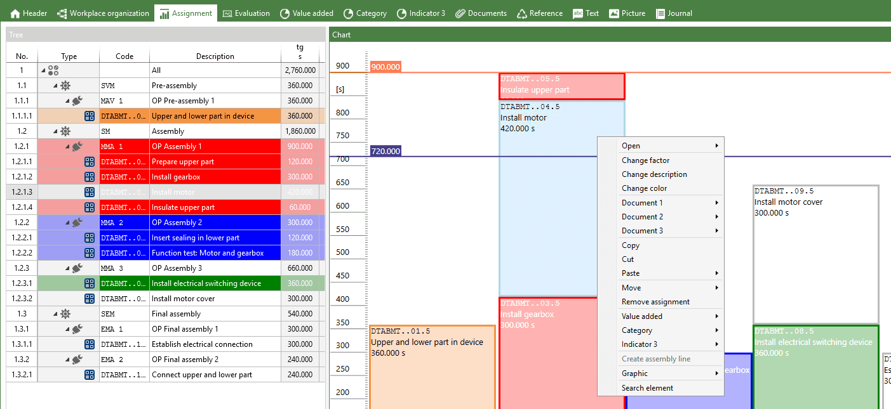Click the Picture tab icon
891x409 pixels.
[x=613, y=13]
